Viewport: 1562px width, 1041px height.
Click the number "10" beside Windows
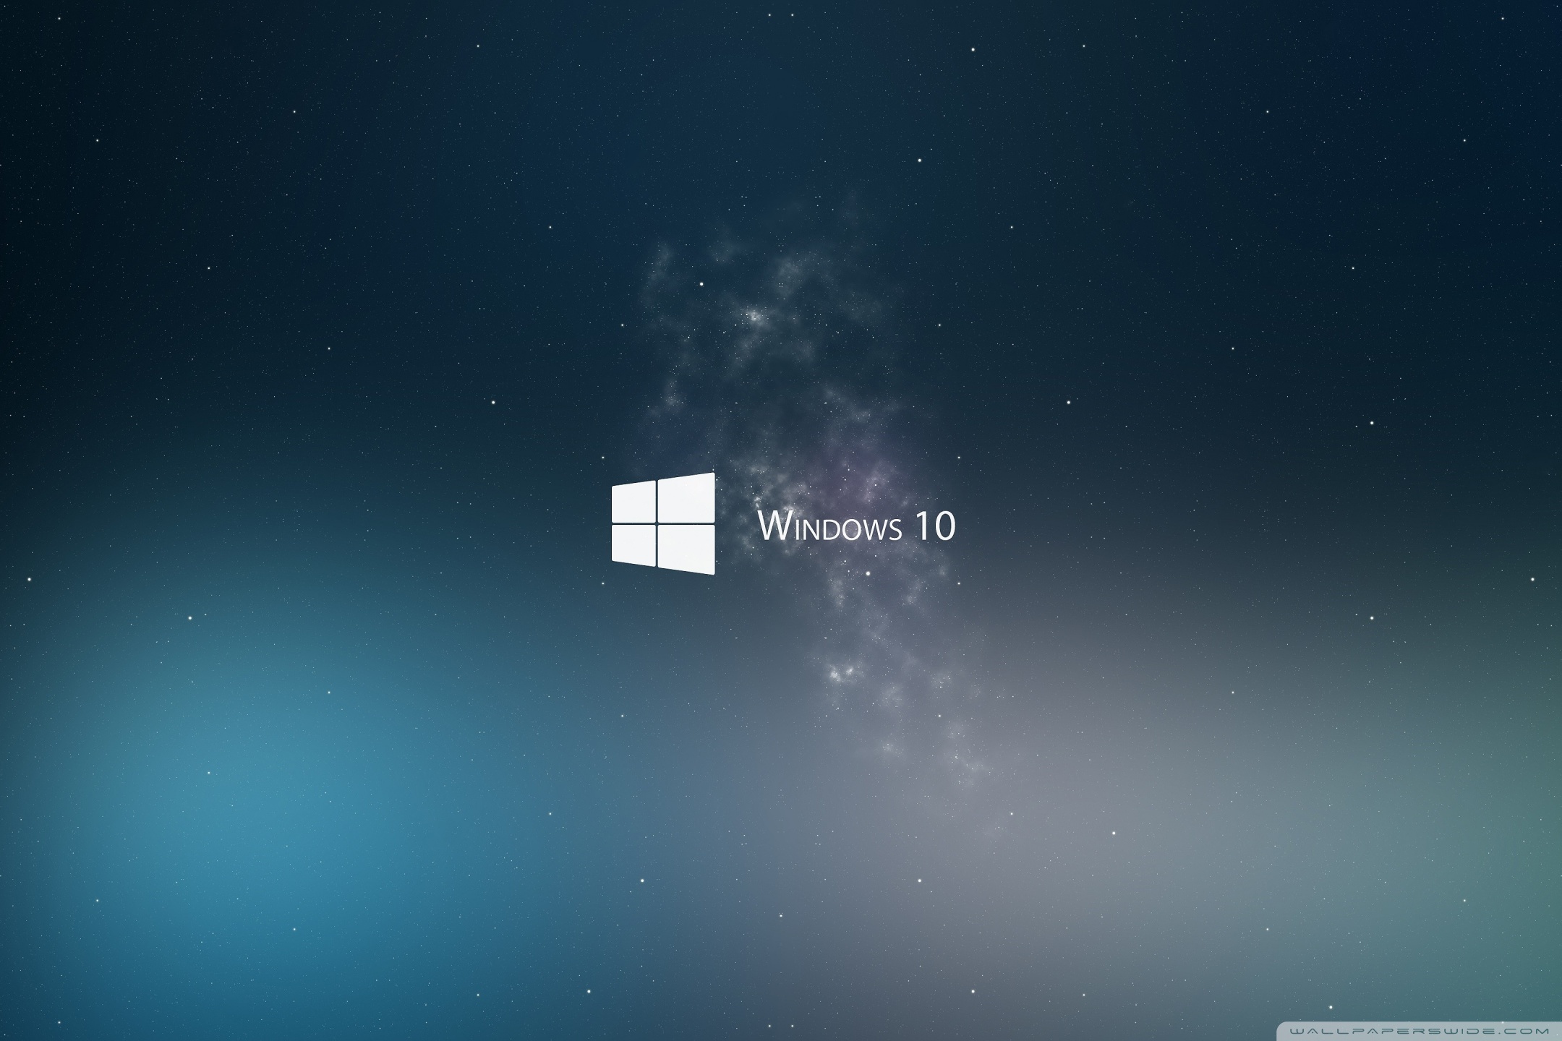pos(934,526)
